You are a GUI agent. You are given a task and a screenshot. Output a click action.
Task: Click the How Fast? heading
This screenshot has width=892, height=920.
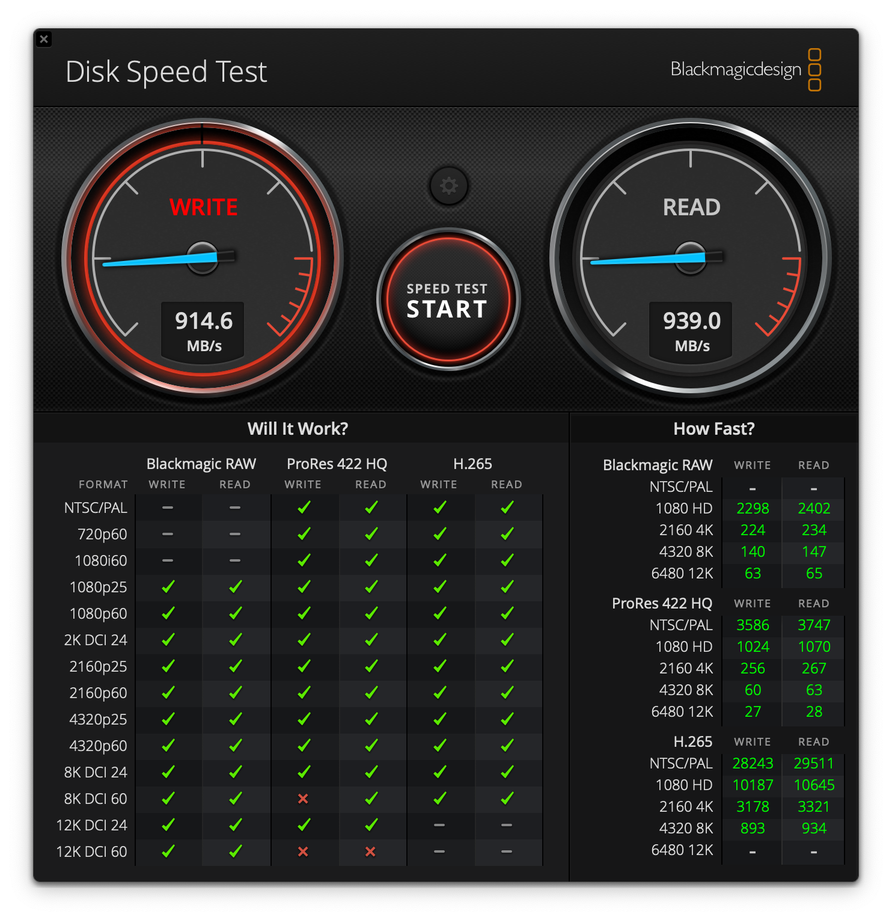(x=714, y=429)
